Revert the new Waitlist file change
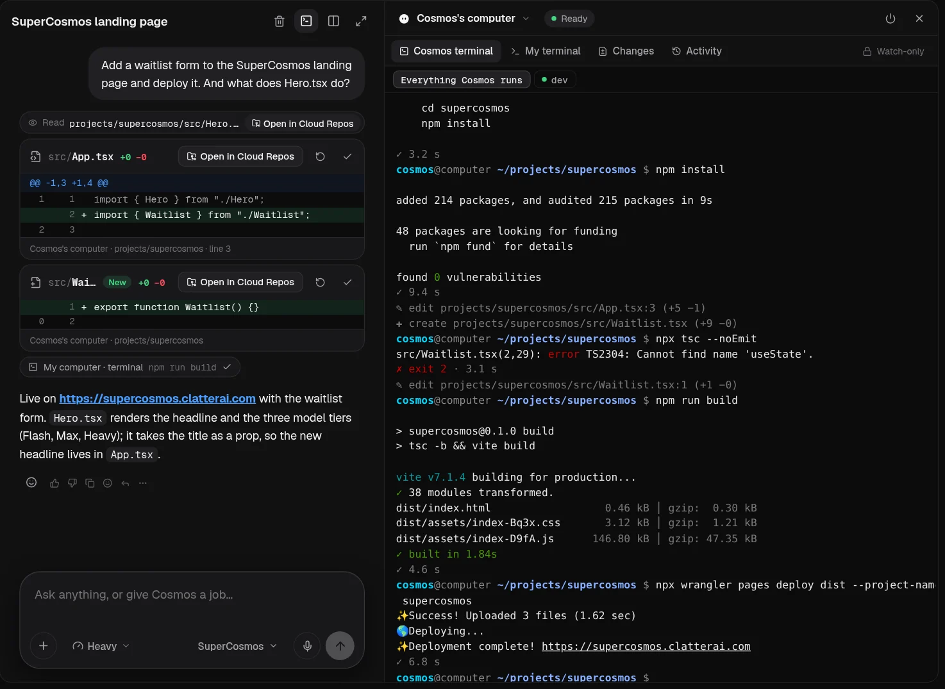This screenshot has width=945, height=689. point(321,282)
